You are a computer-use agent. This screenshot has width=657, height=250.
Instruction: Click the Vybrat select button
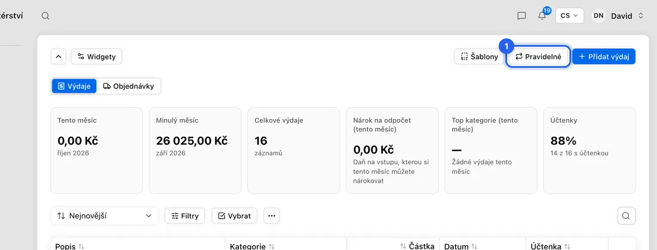tap(234, 216)
